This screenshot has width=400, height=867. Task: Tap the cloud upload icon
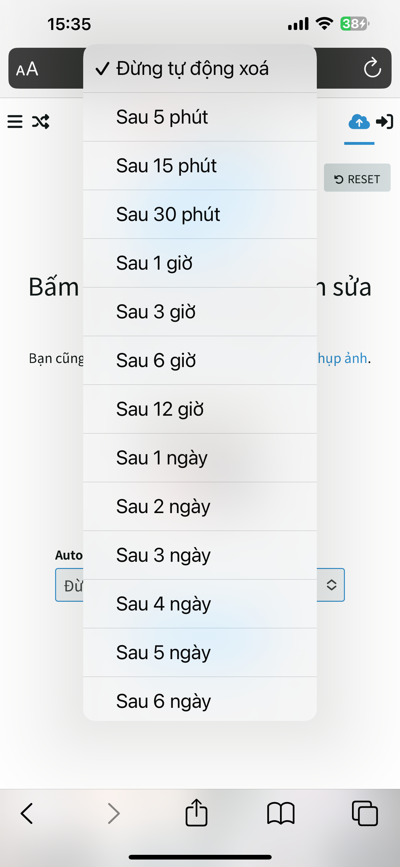pyautogui.click(x=359, y=122)
